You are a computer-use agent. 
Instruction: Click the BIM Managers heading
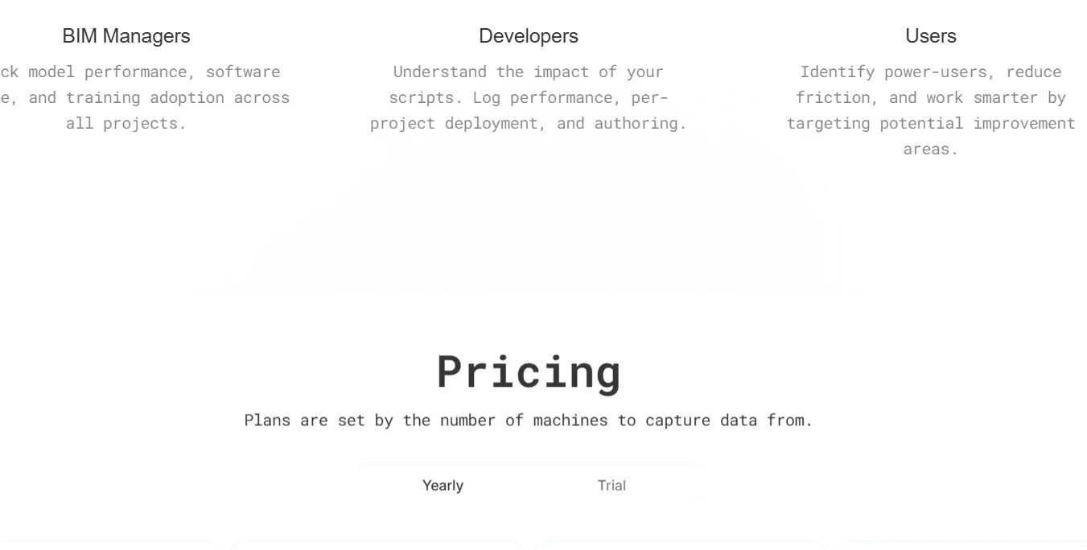(x=126, y=36)
